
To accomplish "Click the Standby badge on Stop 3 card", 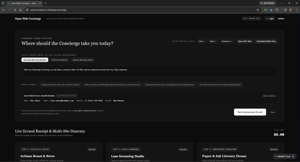I will point(274,149).
